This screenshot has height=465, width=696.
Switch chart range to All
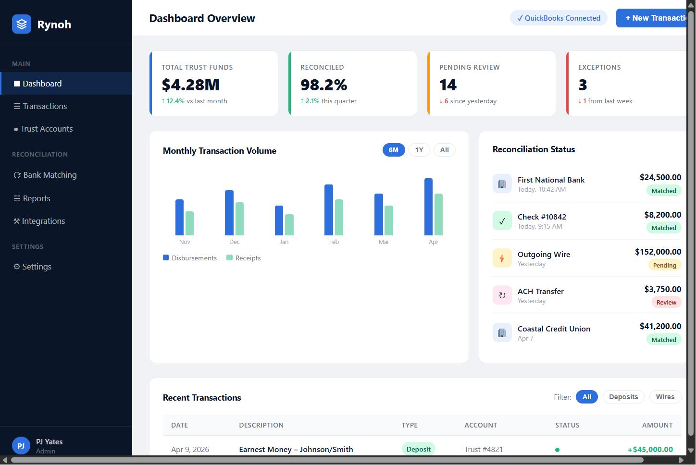[445, 150]
